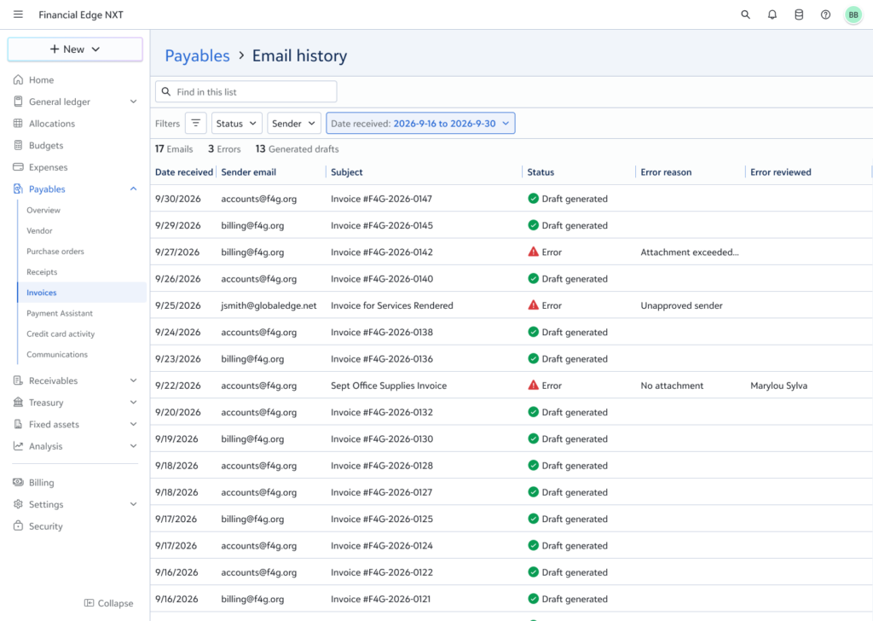Click the Receivables icon
873x621 pixels.
tap(19, 380)
